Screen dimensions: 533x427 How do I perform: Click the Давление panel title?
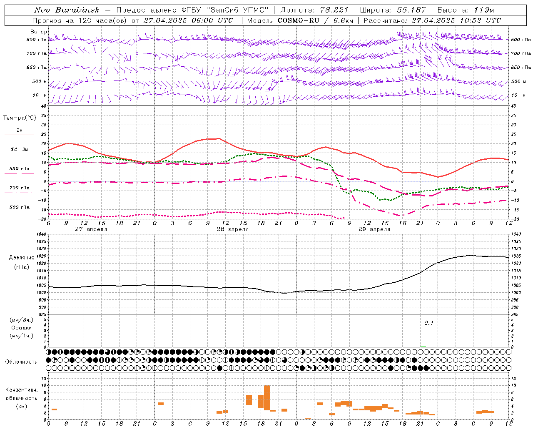(x=22, y=258)
